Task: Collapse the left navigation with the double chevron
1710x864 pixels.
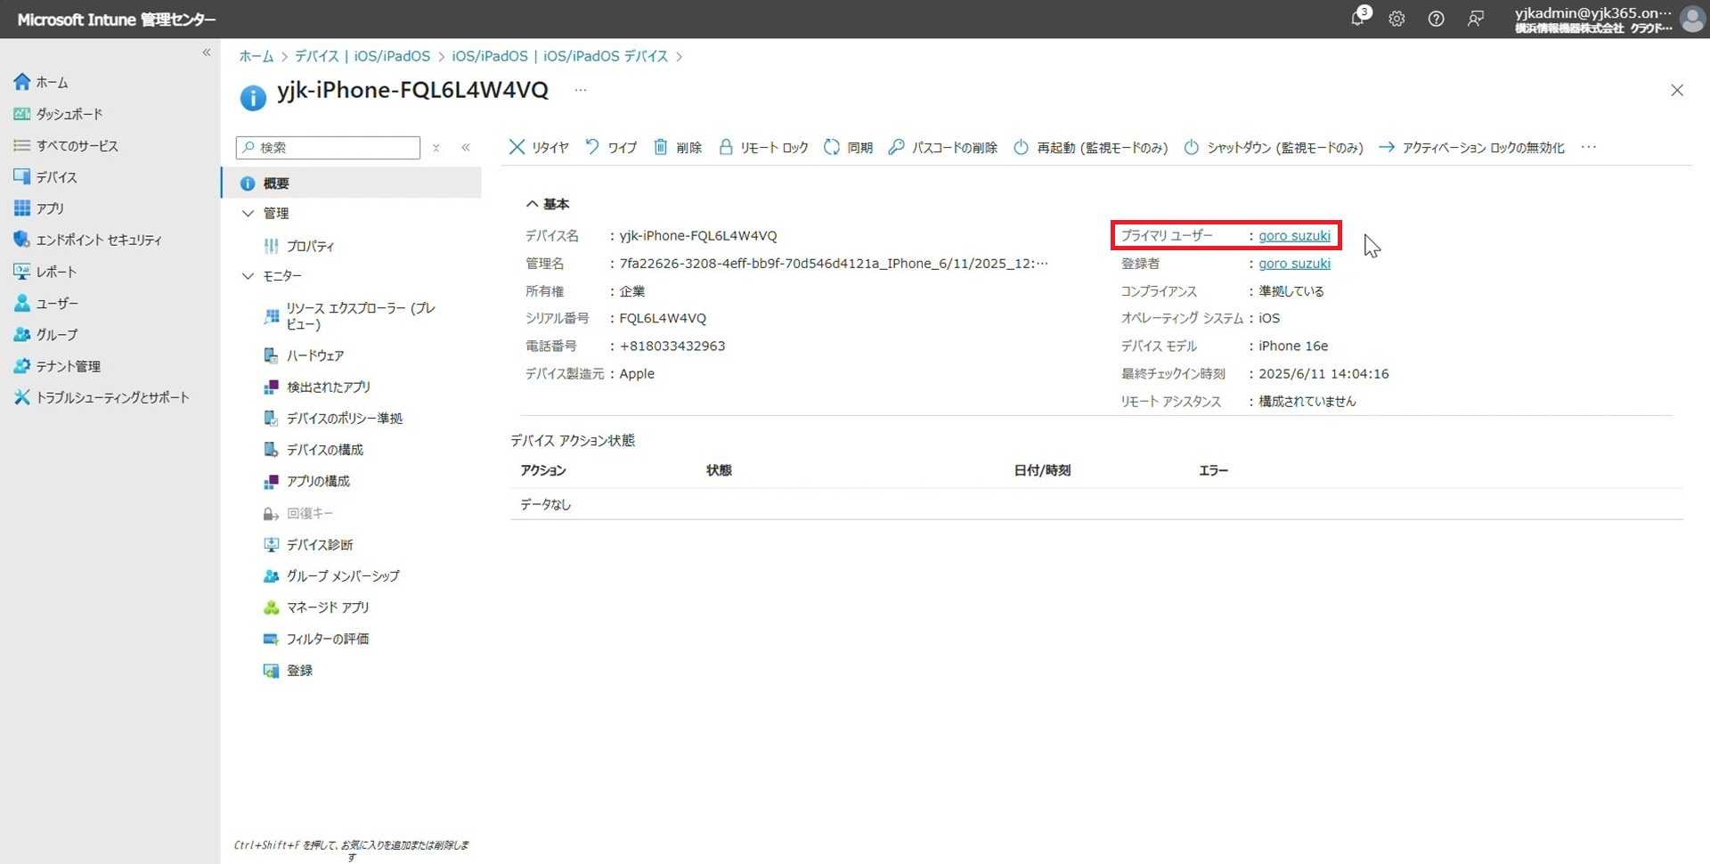Action: (x=207, y=53)
